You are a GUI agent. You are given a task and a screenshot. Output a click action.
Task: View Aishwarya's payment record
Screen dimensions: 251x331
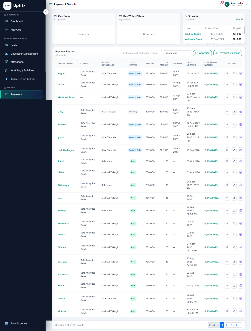click(227, 185)
